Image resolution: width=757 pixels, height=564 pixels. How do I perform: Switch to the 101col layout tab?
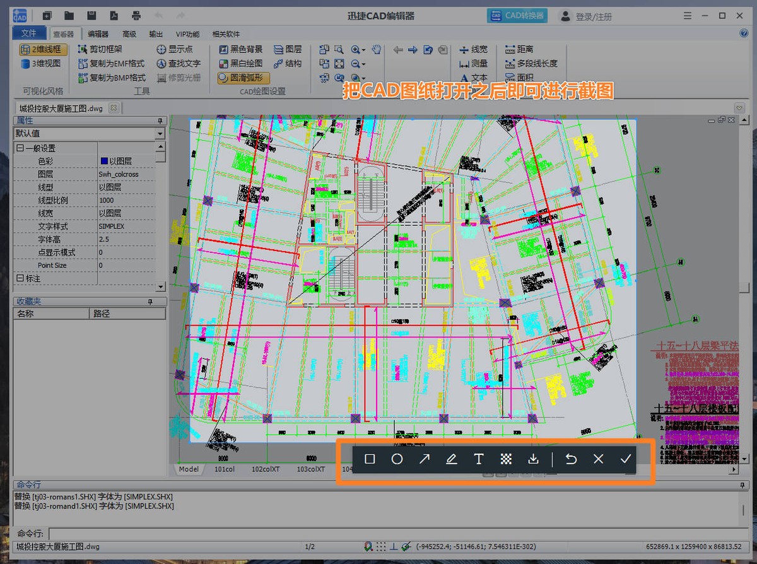click(x=225, y=469)
